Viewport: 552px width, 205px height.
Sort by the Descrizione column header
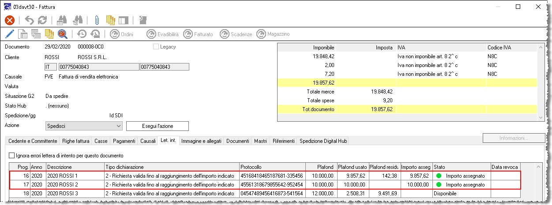pos(75,168)
